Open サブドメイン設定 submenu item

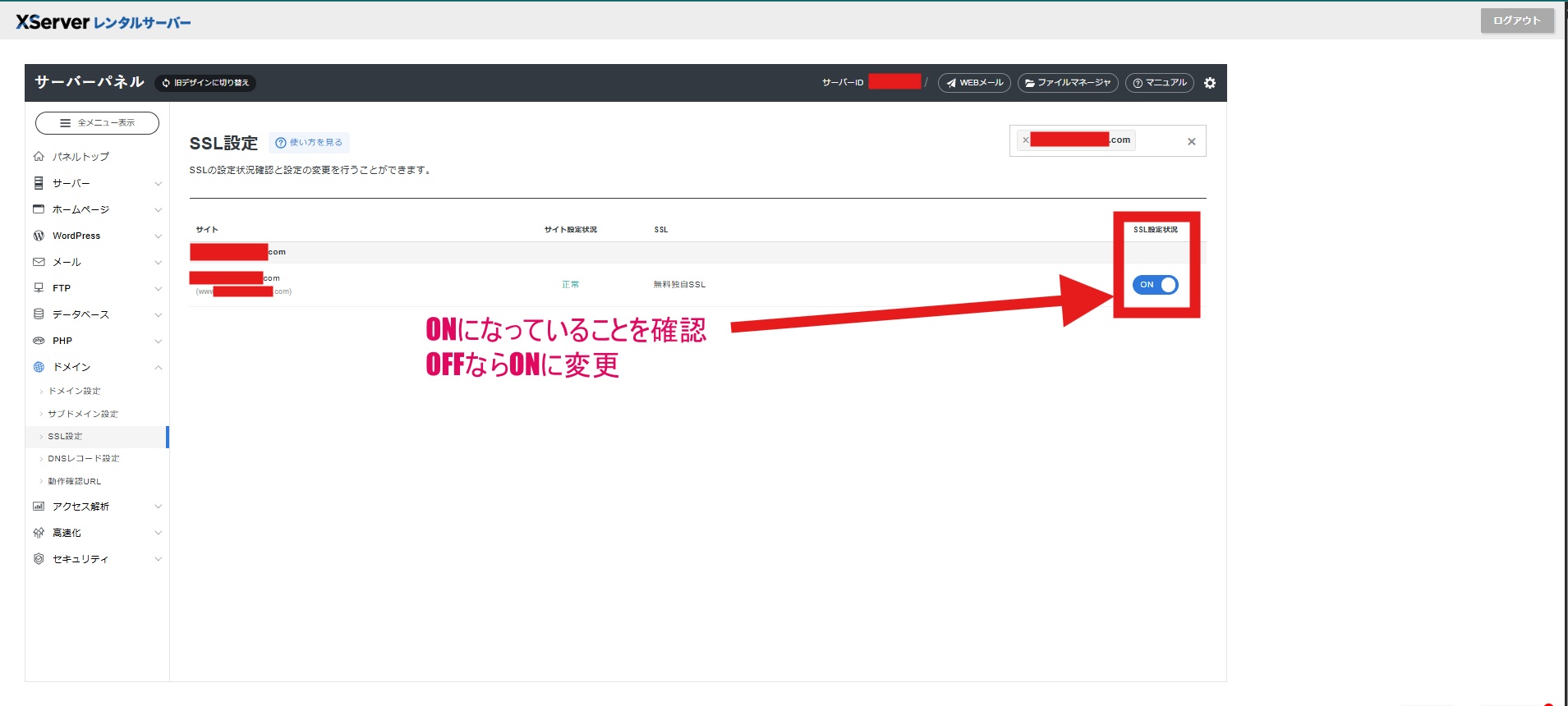(x=83, y=414)
